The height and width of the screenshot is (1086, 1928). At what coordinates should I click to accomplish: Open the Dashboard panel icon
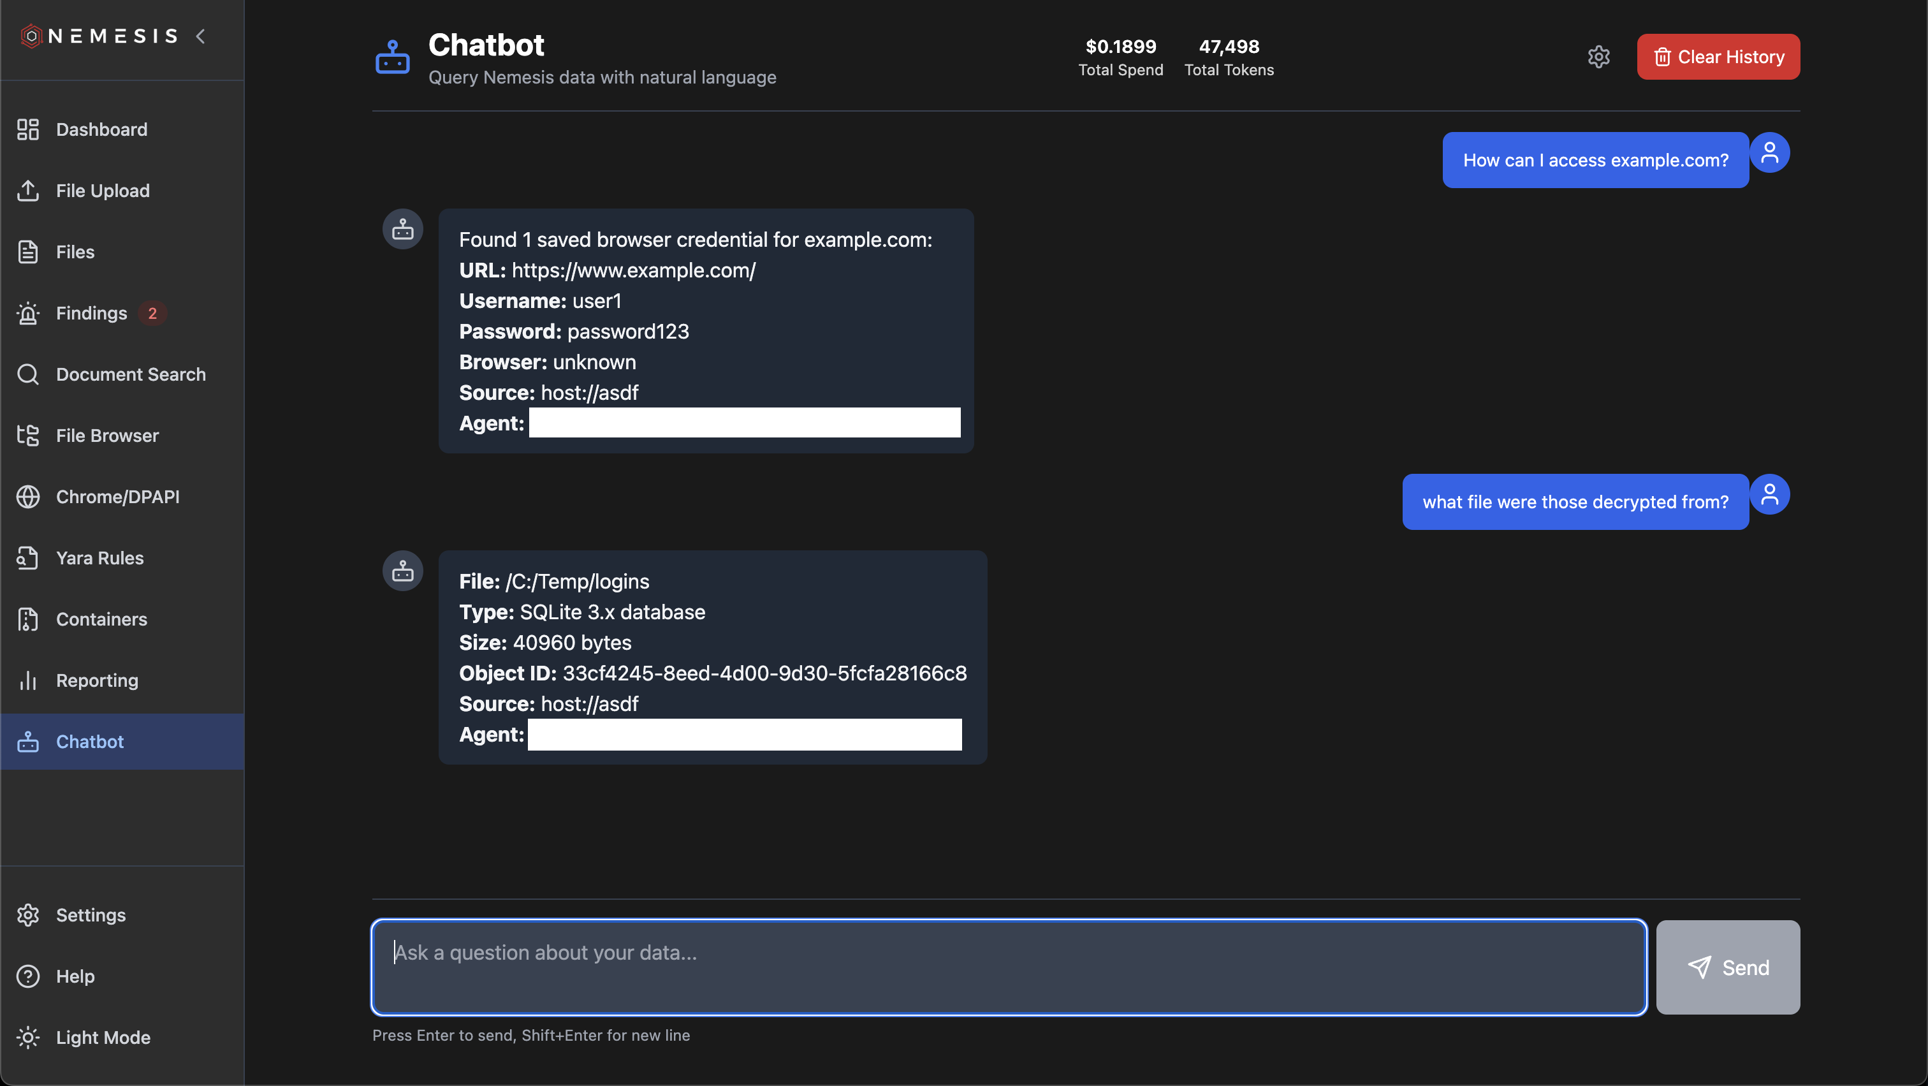coord(29,129)
